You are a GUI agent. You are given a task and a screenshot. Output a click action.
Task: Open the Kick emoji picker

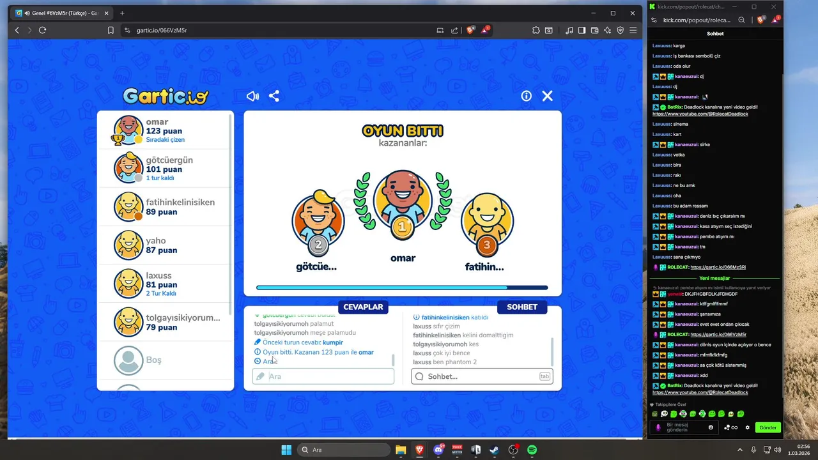(x=711, y=427)
